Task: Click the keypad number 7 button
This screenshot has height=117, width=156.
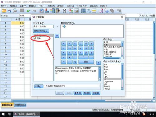Action: point(81,44)
